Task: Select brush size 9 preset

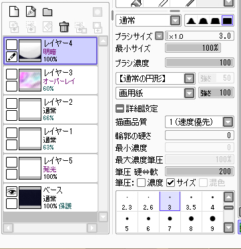Action: point(212,222)
